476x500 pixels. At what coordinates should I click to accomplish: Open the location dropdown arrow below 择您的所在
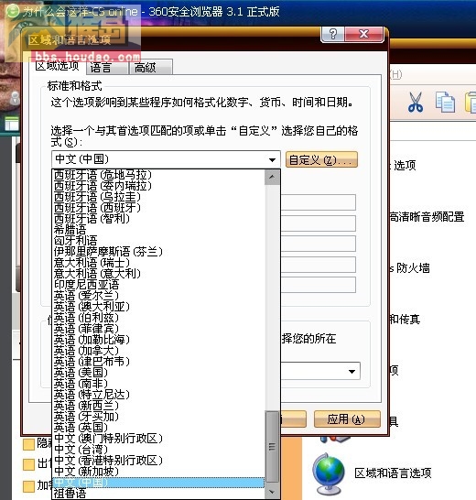352,371
